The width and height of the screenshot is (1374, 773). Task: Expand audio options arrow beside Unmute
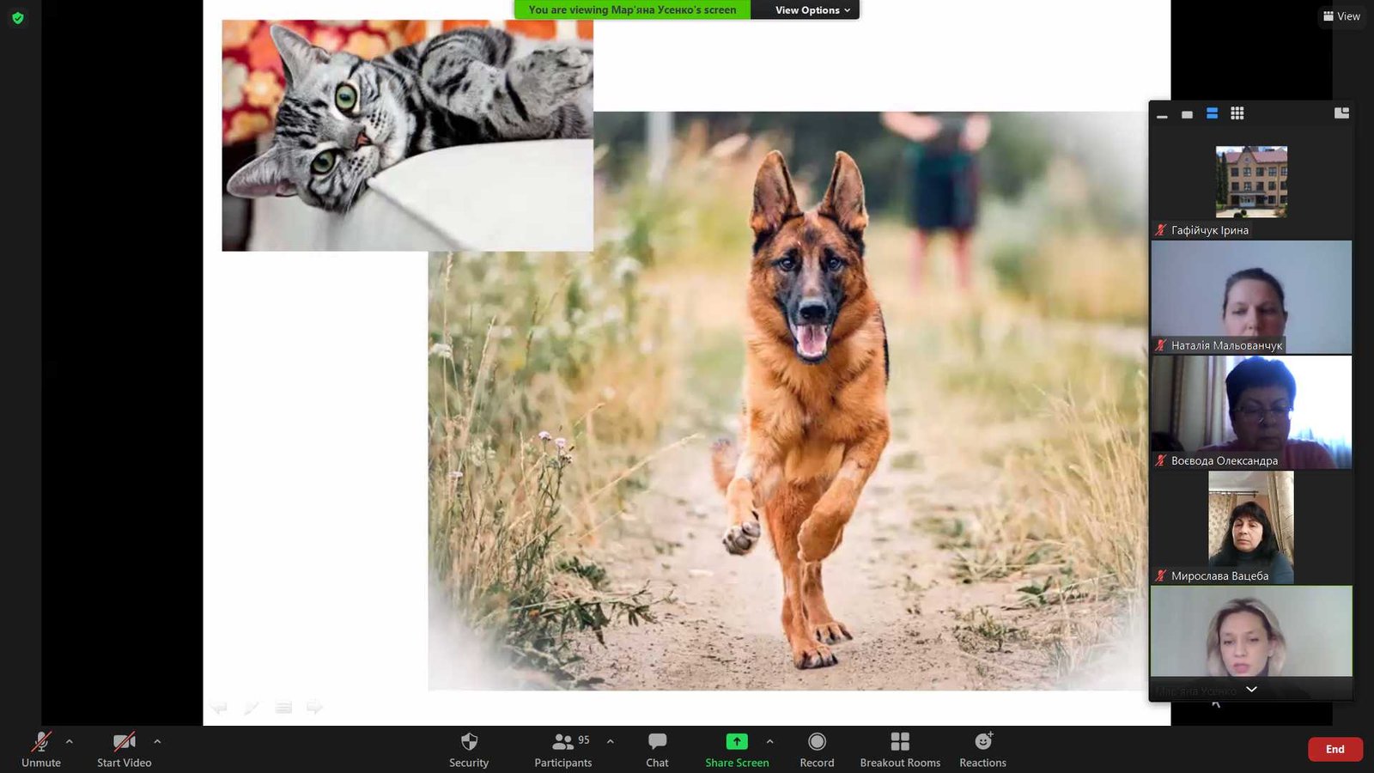tap(70, 741)
